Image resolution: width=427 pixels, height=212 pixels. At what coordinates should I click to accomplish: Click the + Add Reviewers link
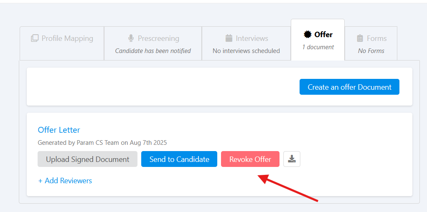pos(65,181)
